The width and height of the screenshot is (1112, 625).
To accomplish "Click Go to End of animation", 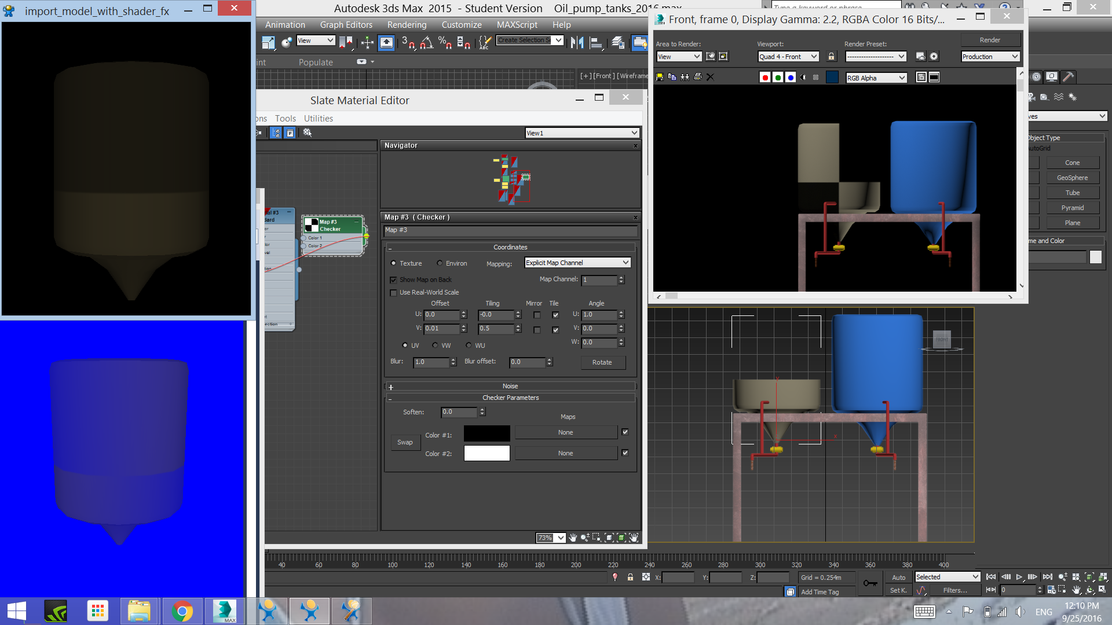I will point(1047,577).
